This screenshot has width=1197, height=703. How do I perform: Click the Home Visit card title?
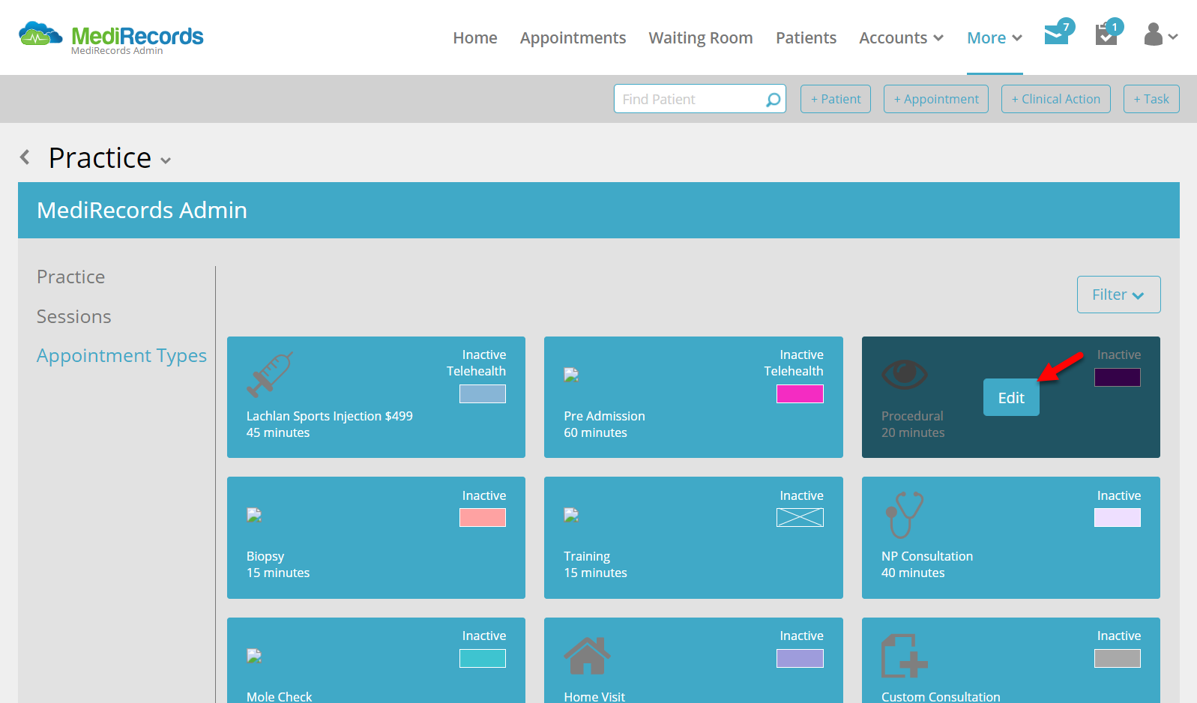click(x=594, y=696)
